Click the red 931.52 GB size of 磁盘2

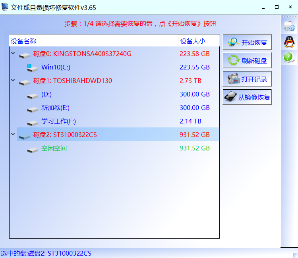click(x=195, y=135)
